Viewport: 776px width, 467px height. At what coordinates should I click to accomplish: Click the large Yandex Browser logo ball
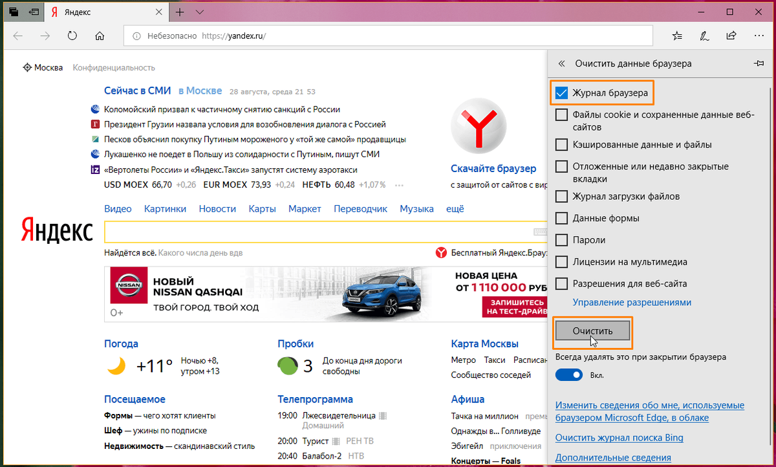479,126
